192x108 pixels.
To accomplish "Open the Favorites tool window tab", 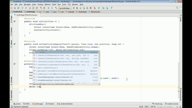I will 11,81.
